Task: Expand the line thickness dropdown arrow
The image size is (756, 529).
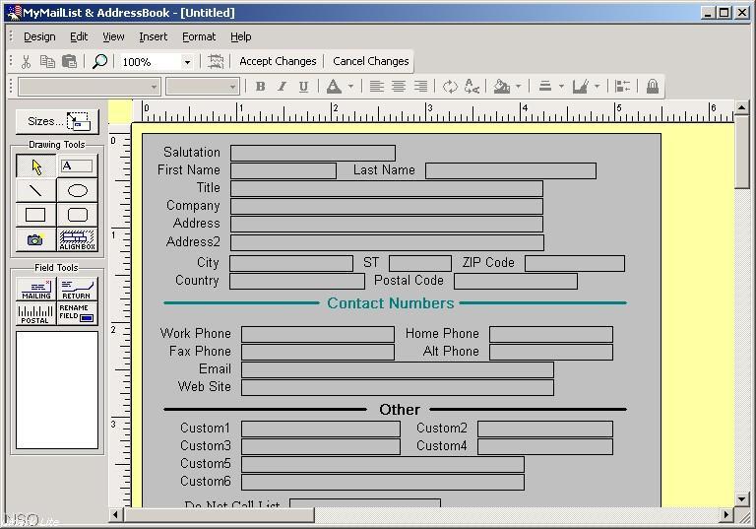Action: [x=561, y=87]
